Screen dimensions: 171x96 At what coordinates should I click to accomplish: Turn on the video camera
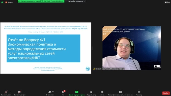point(20,93)
